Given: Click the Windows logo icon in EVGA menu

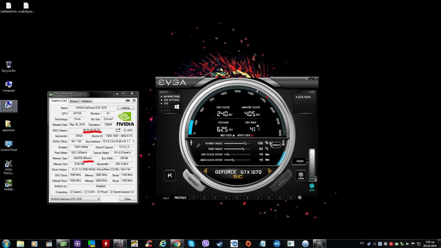Looking at the screenshot, I should [176, 107].
